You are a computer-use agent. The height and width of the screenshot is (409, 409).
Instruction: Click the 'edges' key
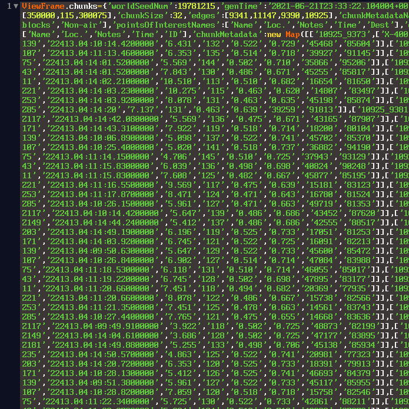click(x=203, y=15)
